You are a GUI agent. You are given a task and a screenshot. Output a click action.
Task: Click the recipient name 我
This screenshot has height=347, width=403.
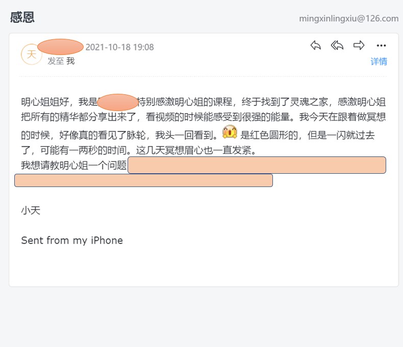pos(70,61)
